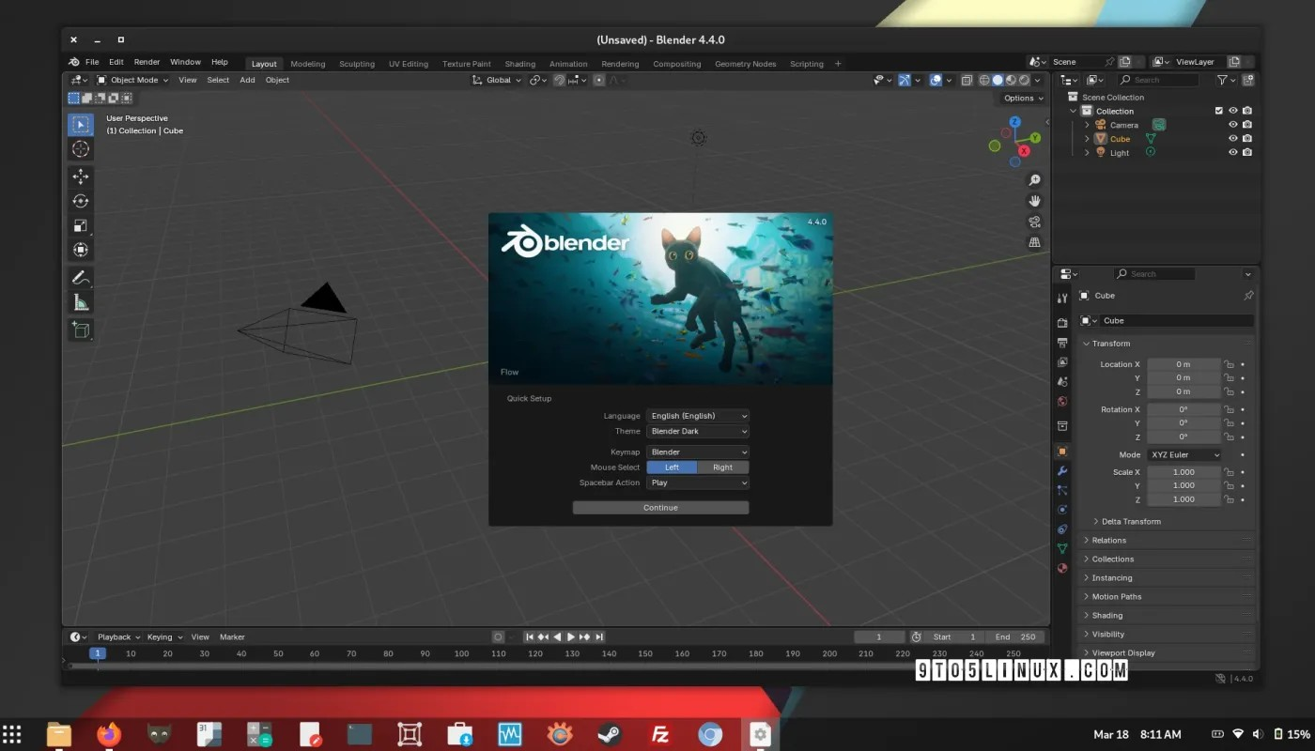Viewport: 1315px width, 751px height.
Task: Pick the Measure tool
Action: click(x=81, y=301)
